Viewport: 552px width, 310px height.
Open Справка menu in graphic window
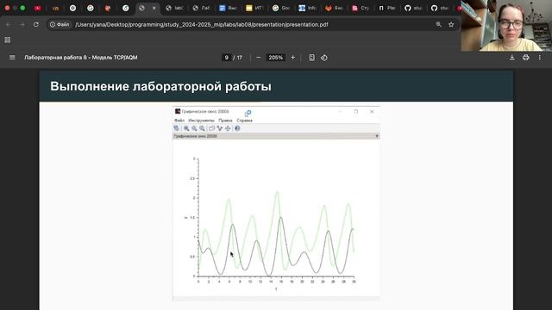(x=244, y=121)
